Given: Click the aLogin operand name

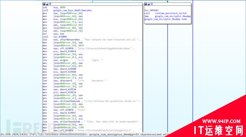Looking at the screenshot, I should [x=64, y=60].
